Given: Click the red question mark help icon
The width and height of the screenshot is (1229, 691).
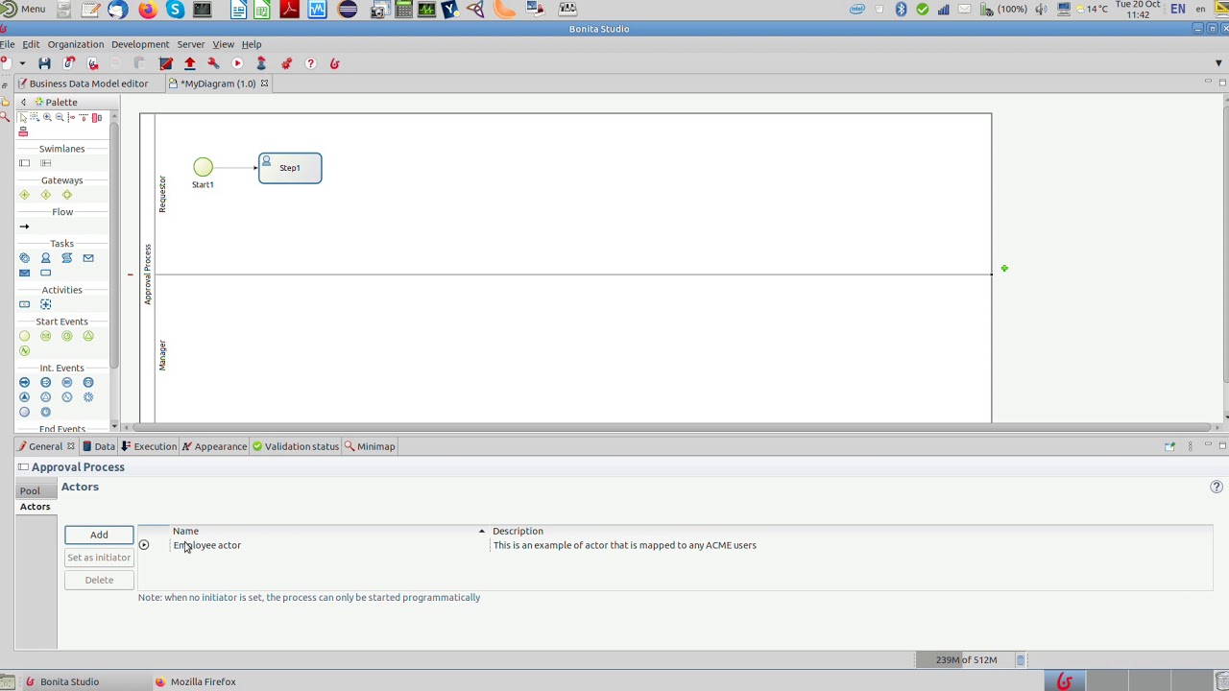Looking at the screenshot, I should (310, 63).
